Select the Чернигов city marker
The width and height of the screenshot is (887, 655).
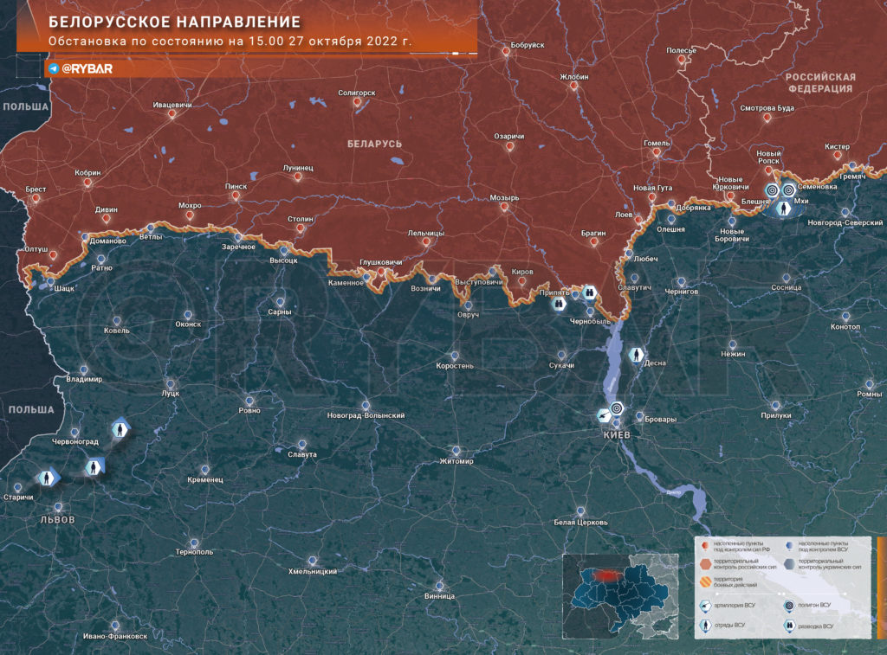681,281
